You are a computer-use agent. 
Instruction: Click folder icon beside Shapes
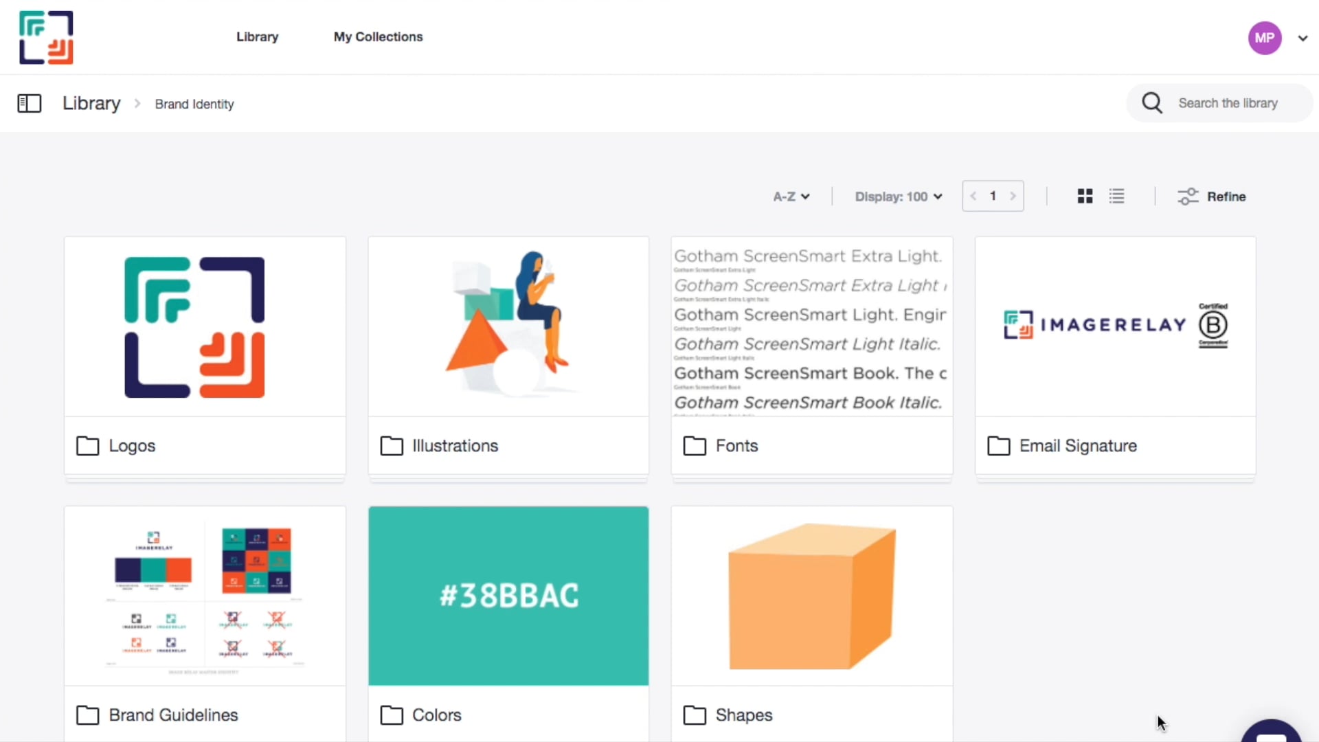[695, 715]
